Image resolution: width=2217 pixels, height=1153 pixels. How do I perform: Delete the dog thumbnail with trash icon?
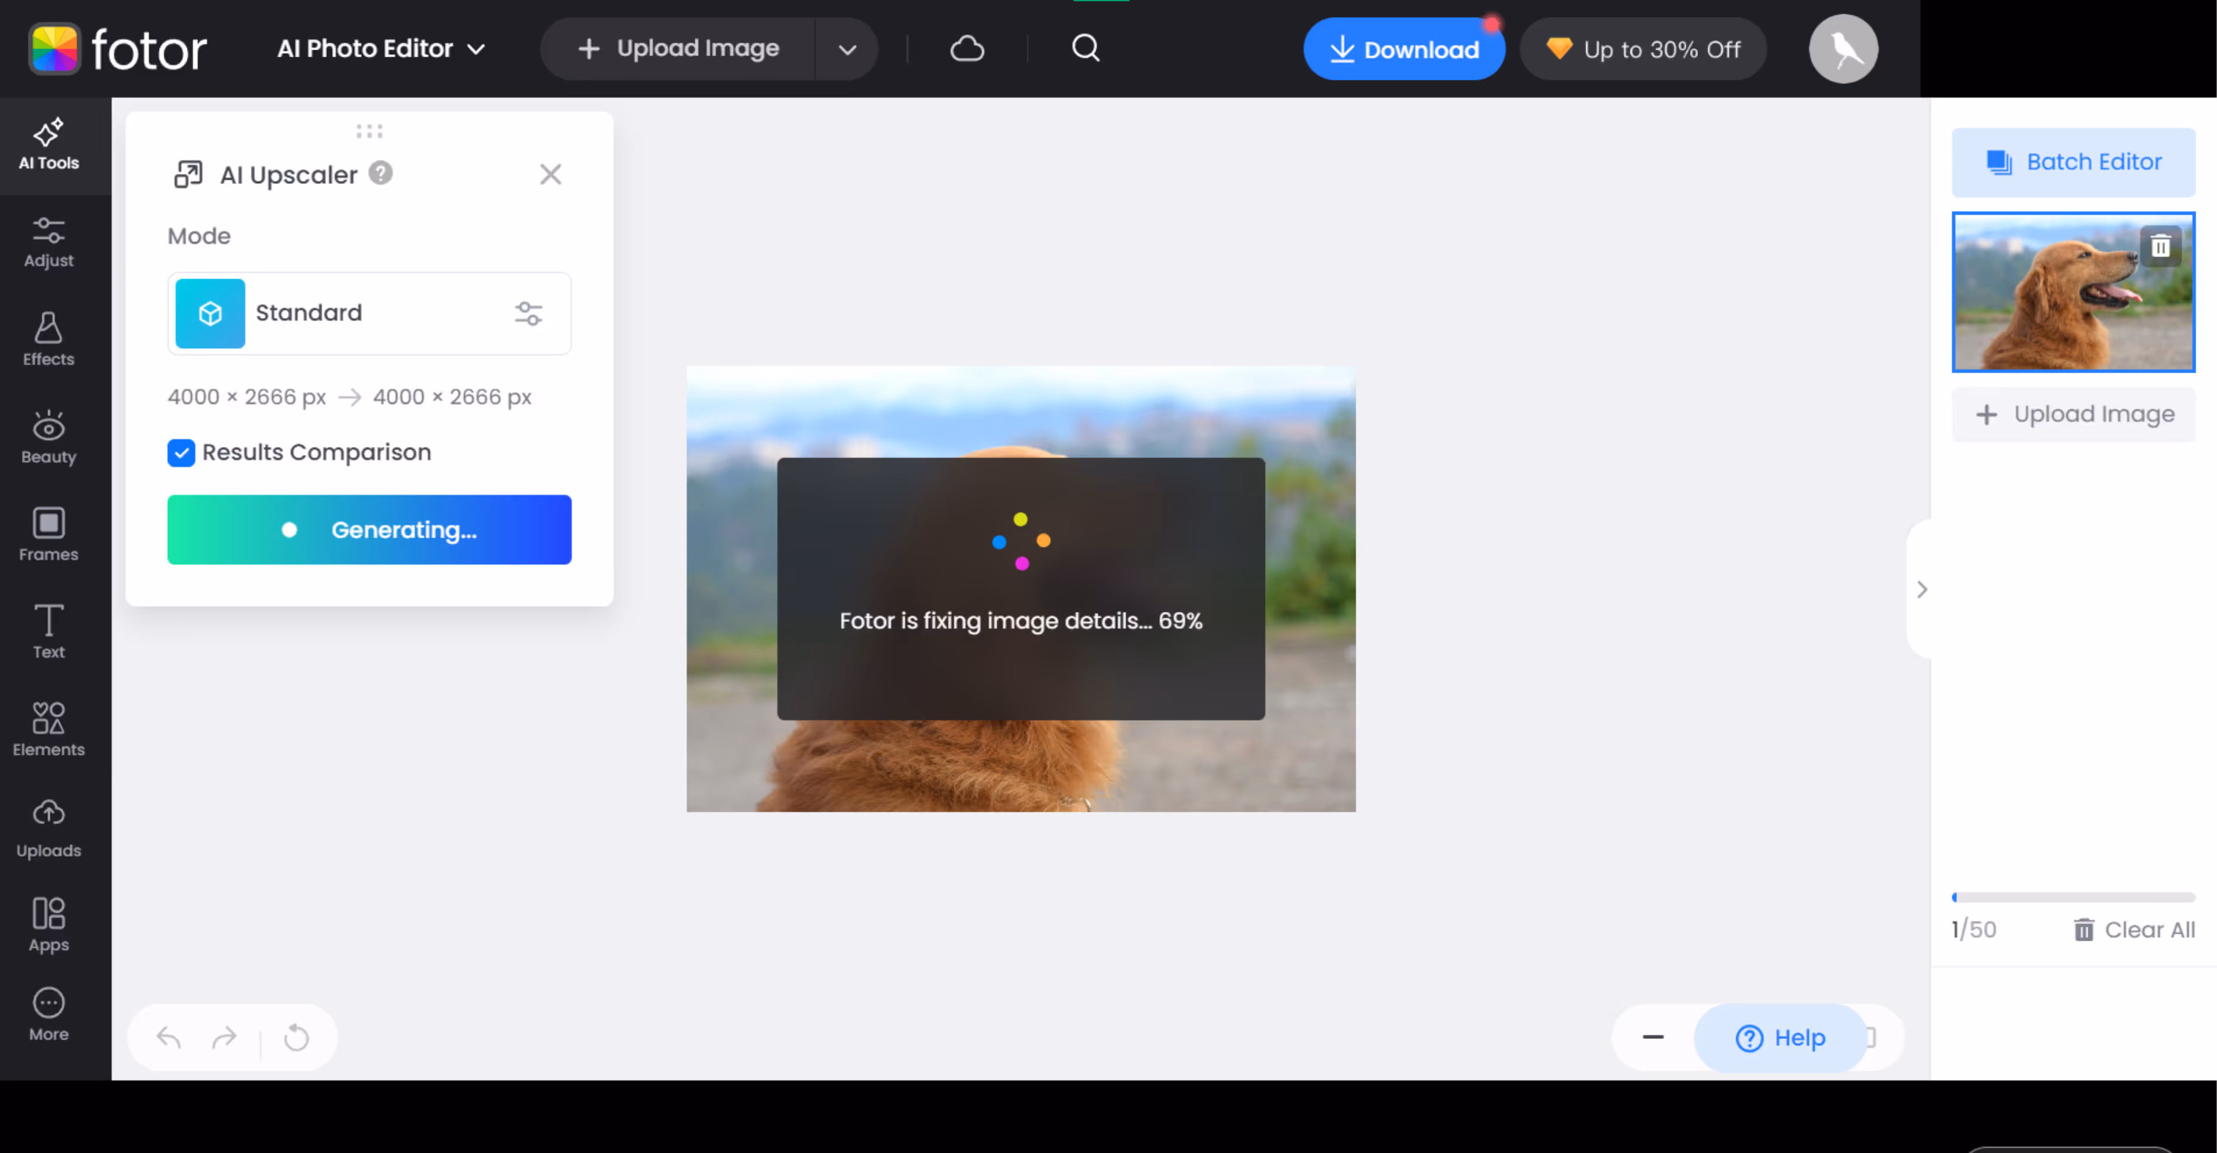point(2160,247)
